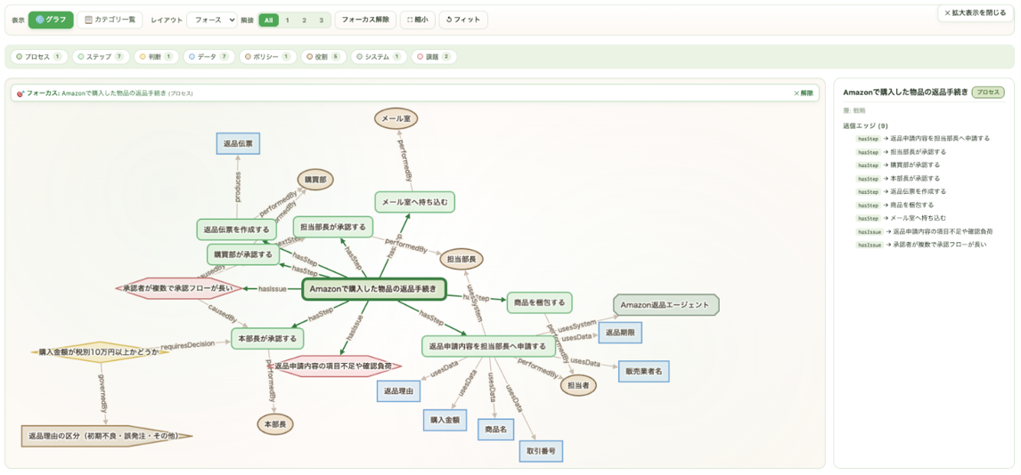Click edge row 返品伝票を作成する in the panel
Screen dimensions: 1021x475
pyautogui.click(x=902, y=191)
